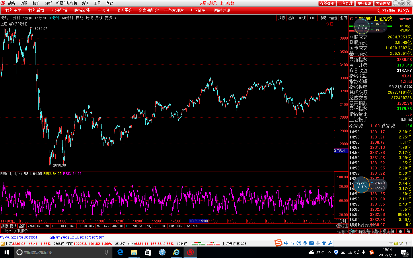
Task: Open the Sogou input method logo on the floating bar
Action: tap(278, 243)
